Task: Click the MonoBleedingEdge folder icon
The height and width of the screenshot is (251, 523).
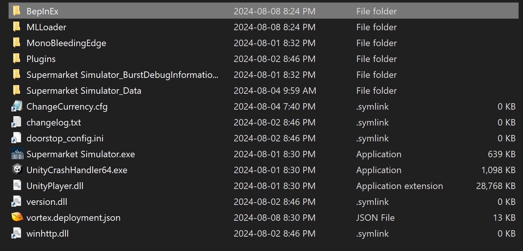Action: [x=17, y=43]
